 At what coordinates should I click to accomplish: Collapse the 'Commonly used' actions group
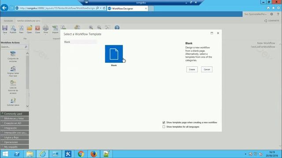pyautogui.click(x=15, y=114)
